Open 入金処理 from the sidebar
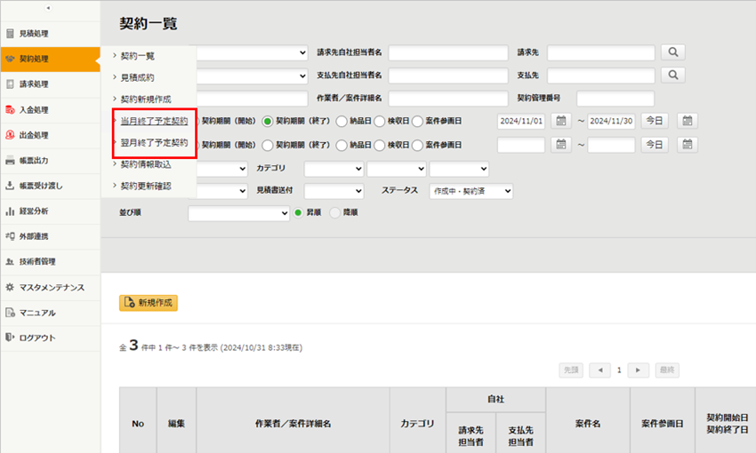756x453 pixels. (x=34, y=110)
